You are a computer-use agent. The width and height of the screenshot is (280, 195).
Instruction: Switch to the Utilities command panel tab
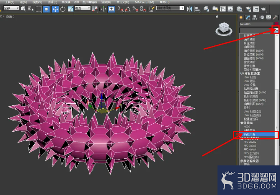(275, 17)
